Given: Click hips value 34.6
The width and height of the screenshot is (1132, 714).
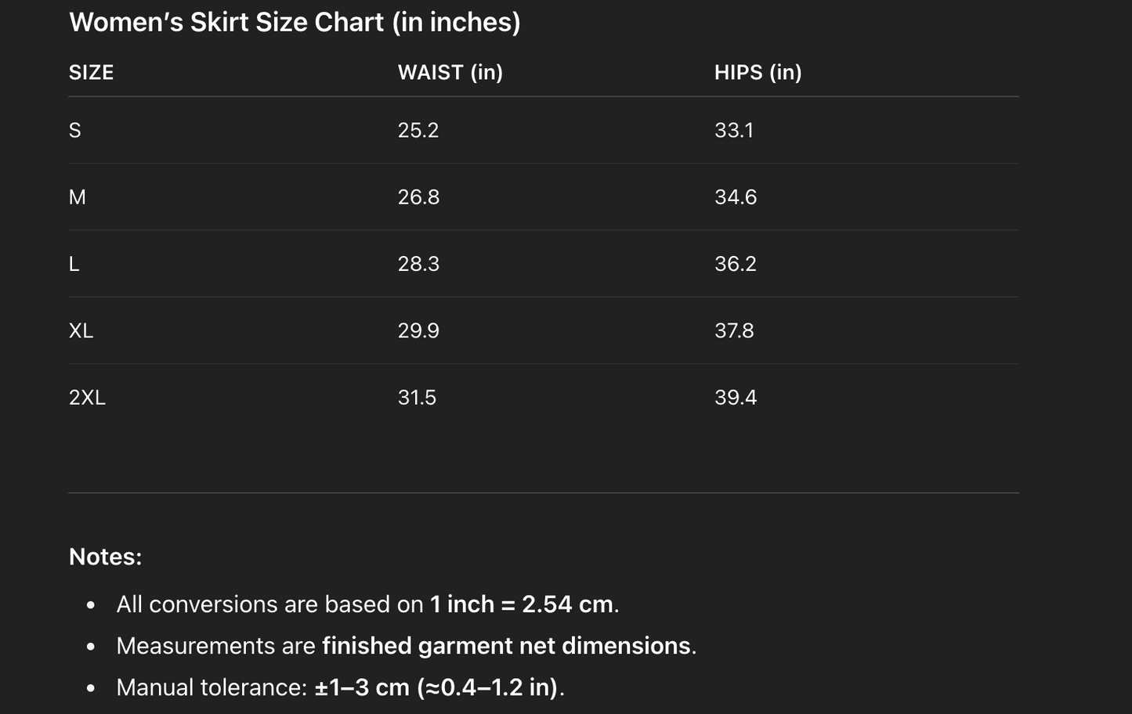Looking at the screenshot, I should 735,197.
